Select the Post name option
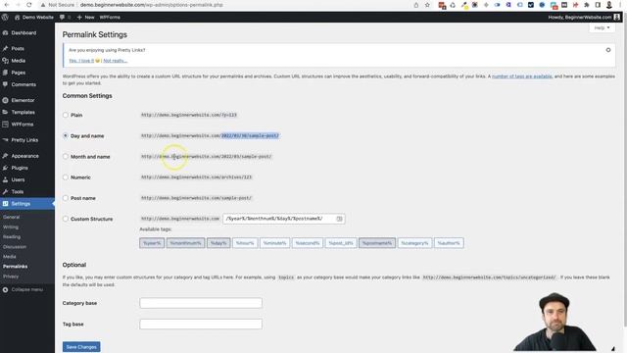 (x=66, y=198)
